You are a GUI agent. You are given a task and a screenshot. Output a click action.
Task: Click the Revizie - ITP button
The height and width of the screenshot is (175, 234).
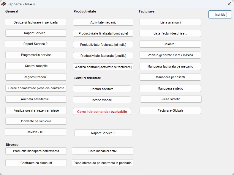pos(36,132)
